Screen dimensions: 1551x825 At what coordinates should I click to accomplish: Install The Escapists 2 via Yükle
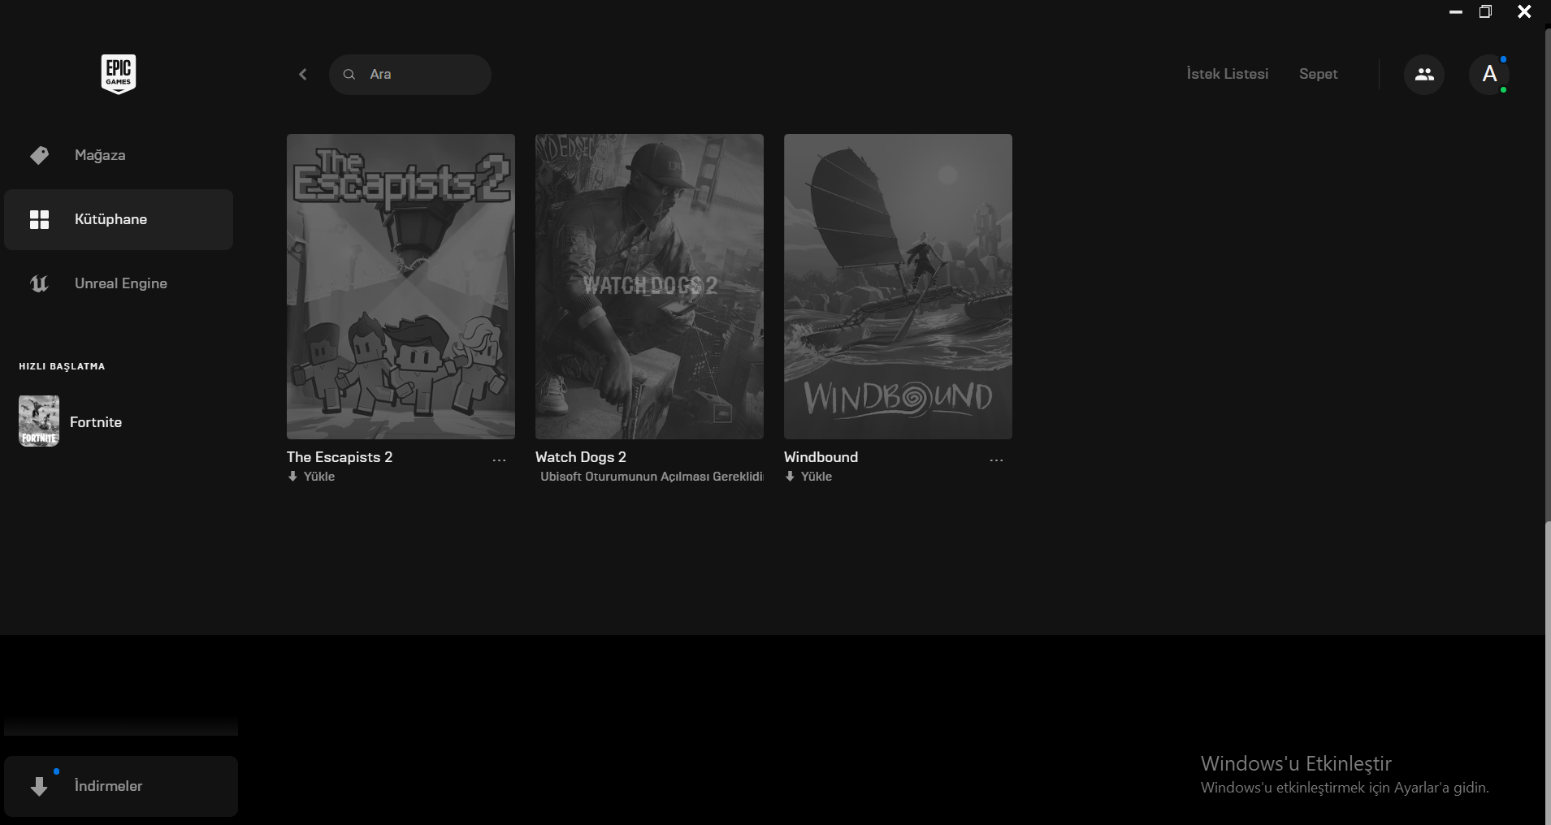tap(311, 477)
